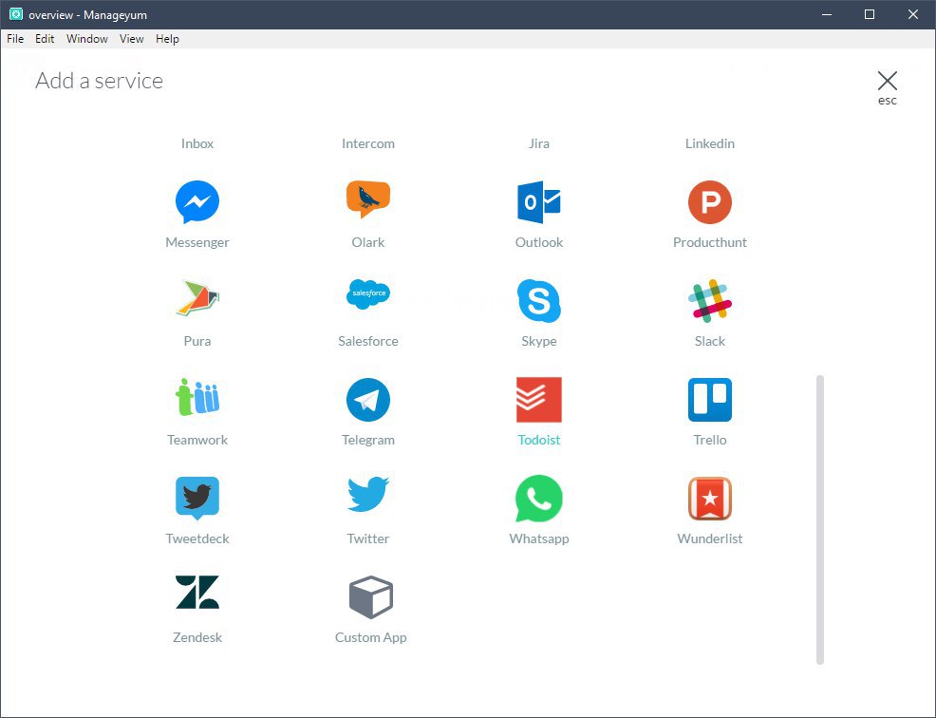This screenshot has height=718, width=936.
Task: Click the Todoist text label
Action: (539, 440)
